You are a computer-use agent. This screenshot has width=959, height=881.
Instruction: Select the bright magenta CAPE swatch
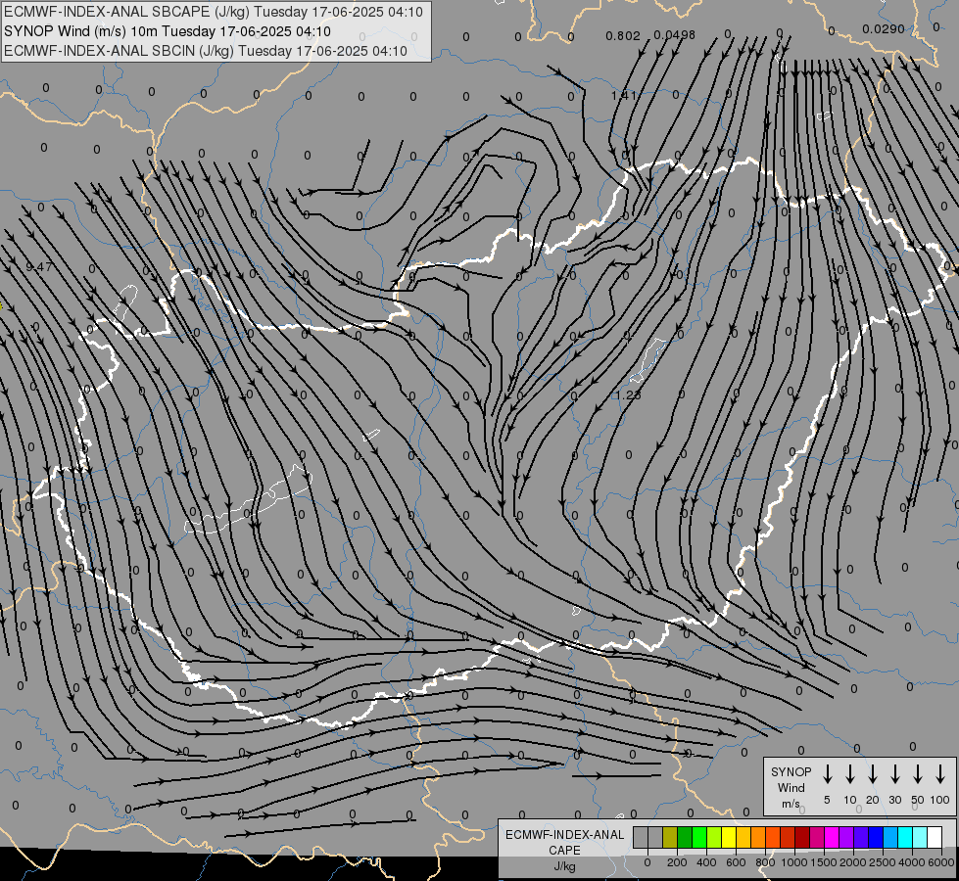click(832, 837)
